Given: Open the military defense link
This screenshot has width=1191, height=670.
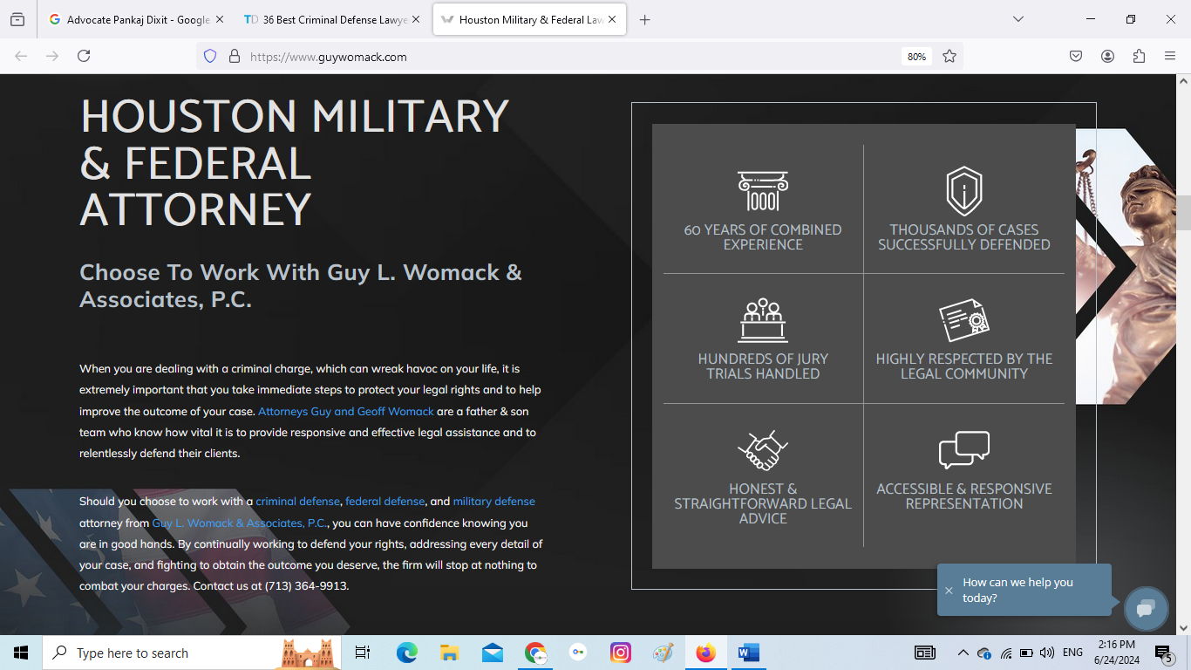Looking at the screenshot, I should [493, 502].
